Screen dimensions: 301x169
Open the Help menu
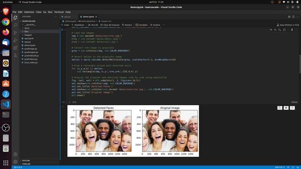pyautogui.click(x=68, y=12)
